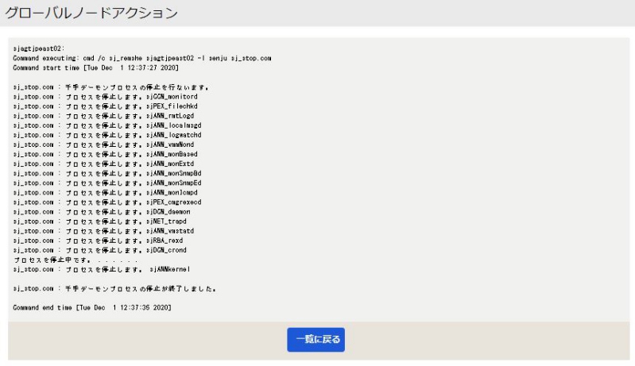Select the line stopping sjDCN_crond
The height and width of the screenshot is (366, 635).
pyautogui.click(x=99, y=250)
